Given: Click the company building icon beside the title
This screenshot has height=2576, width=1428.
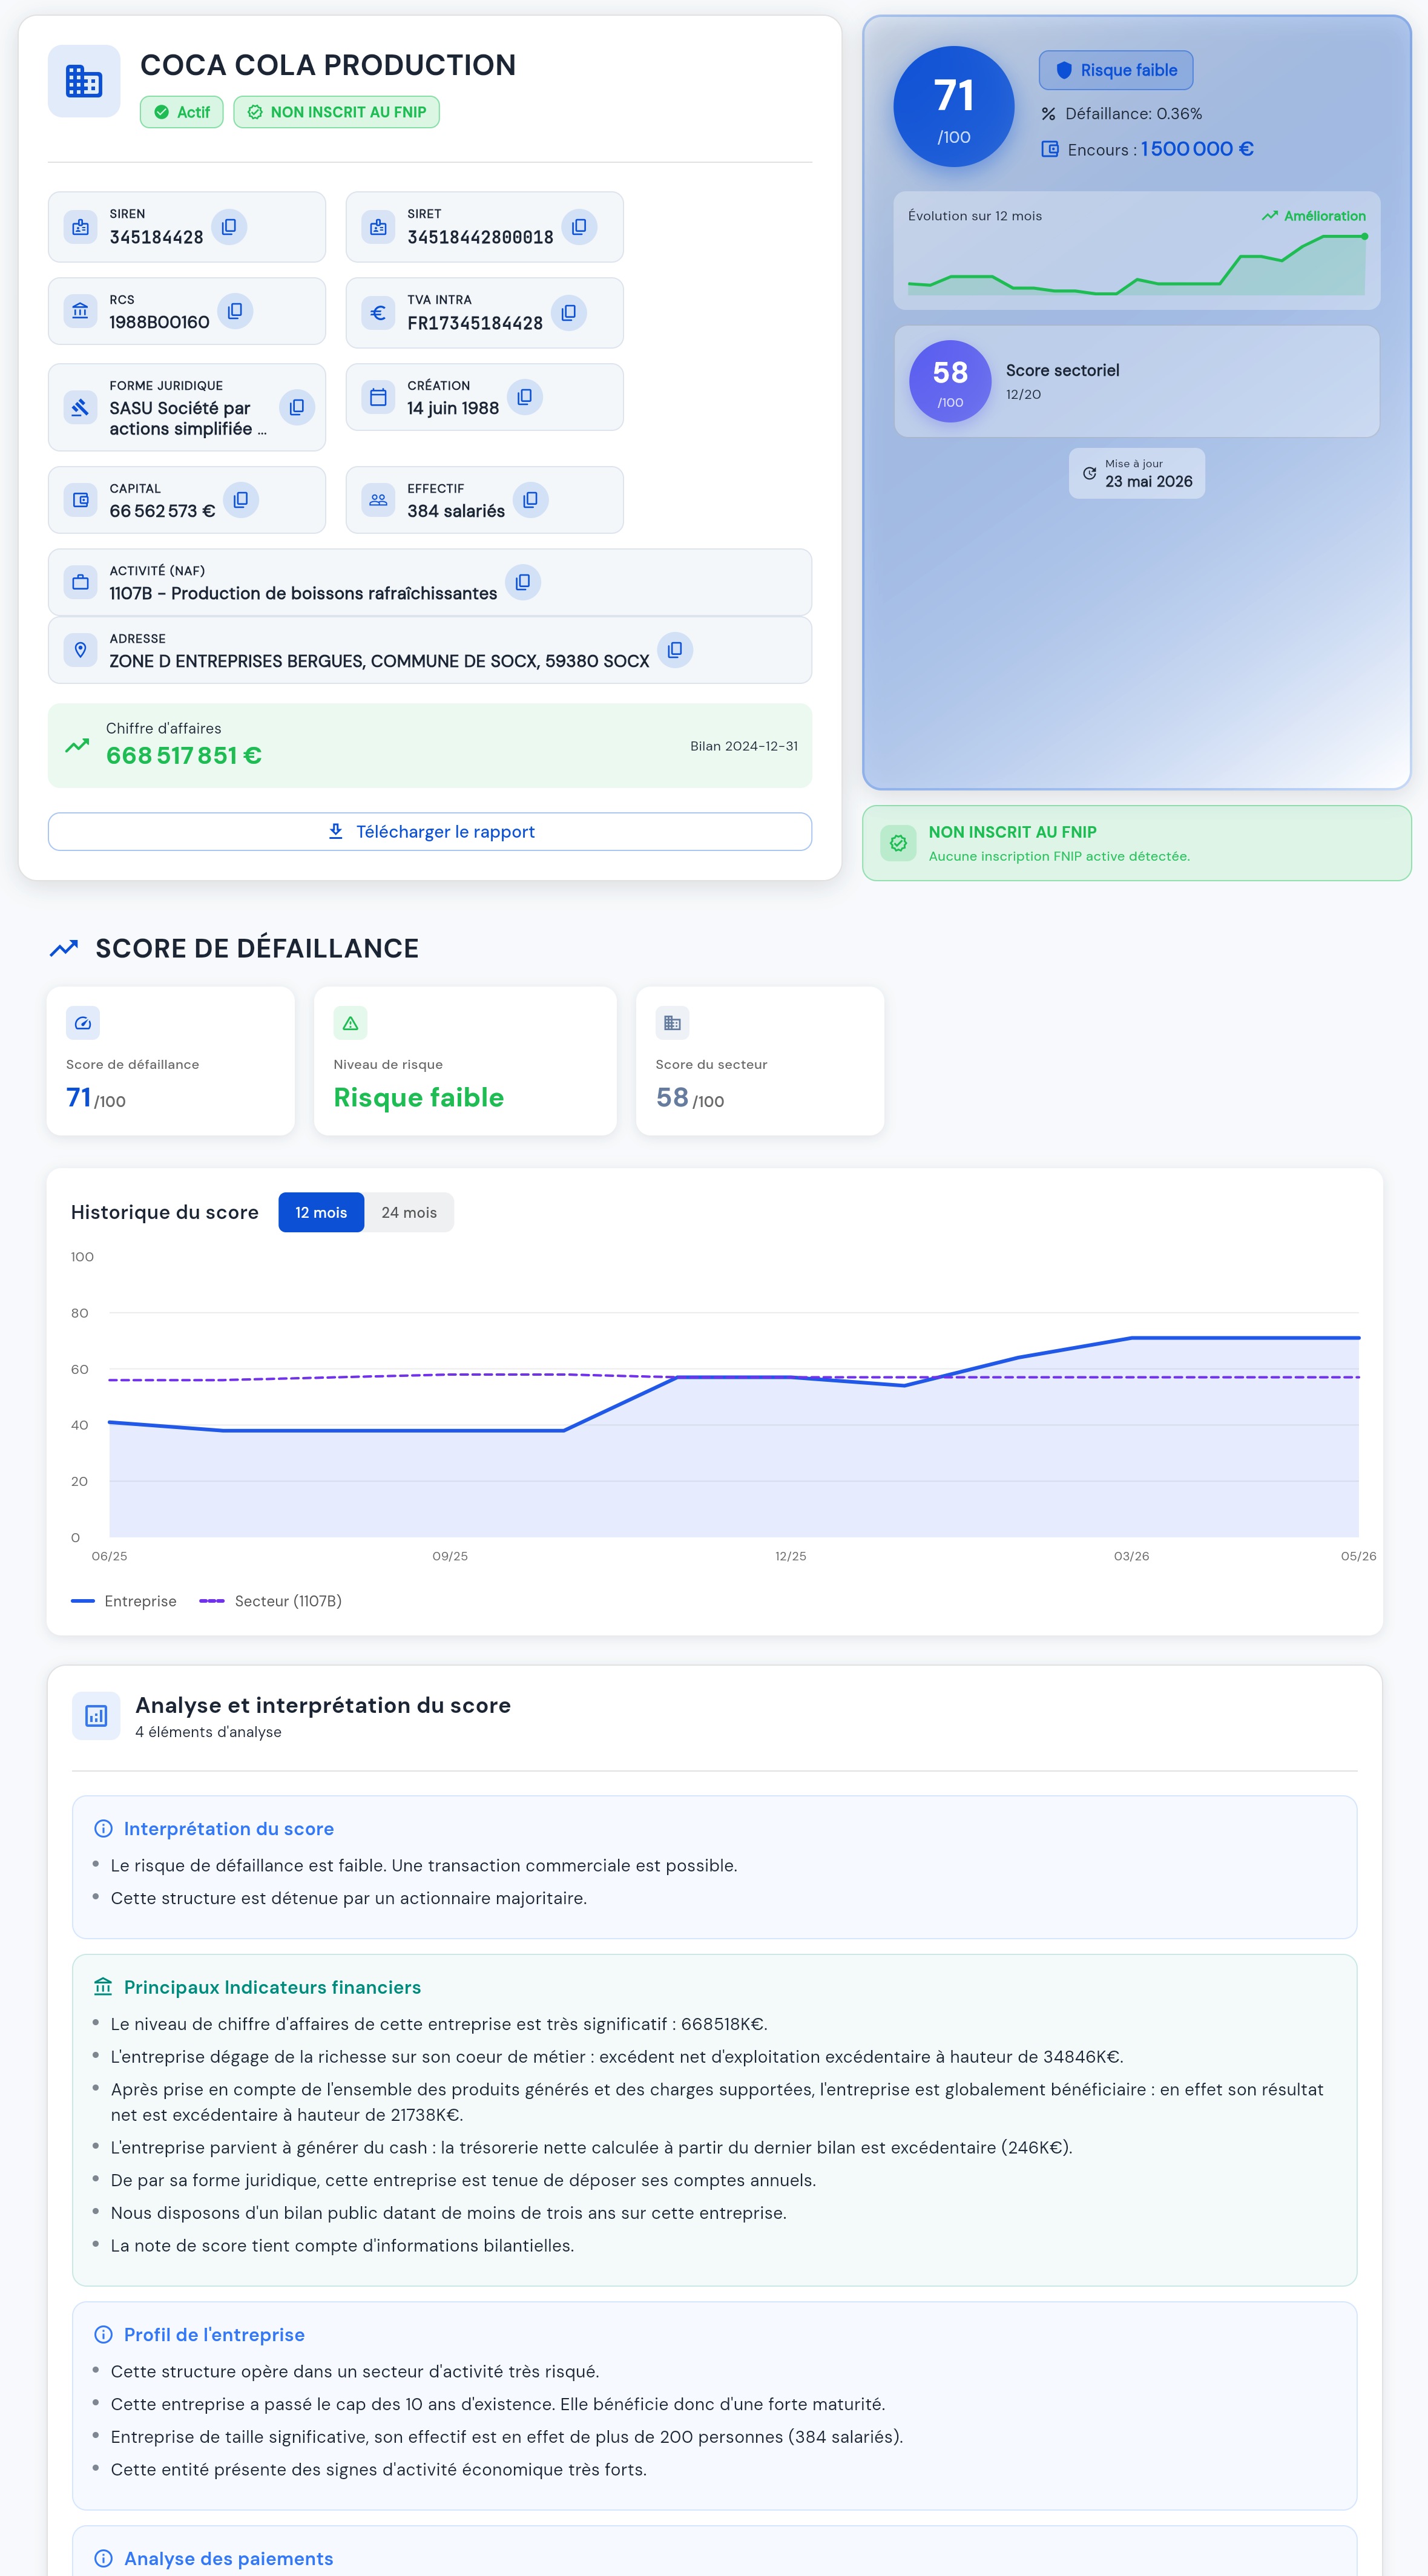Looking at the screenshot, I should tap(84, 81).
